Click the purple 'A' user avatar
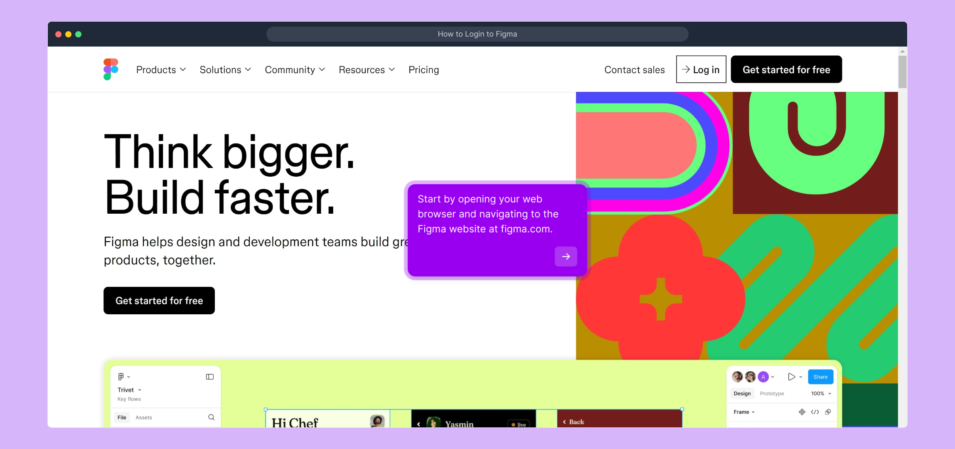The height and width of the screenshot is (449, 955). coord(763,377)
